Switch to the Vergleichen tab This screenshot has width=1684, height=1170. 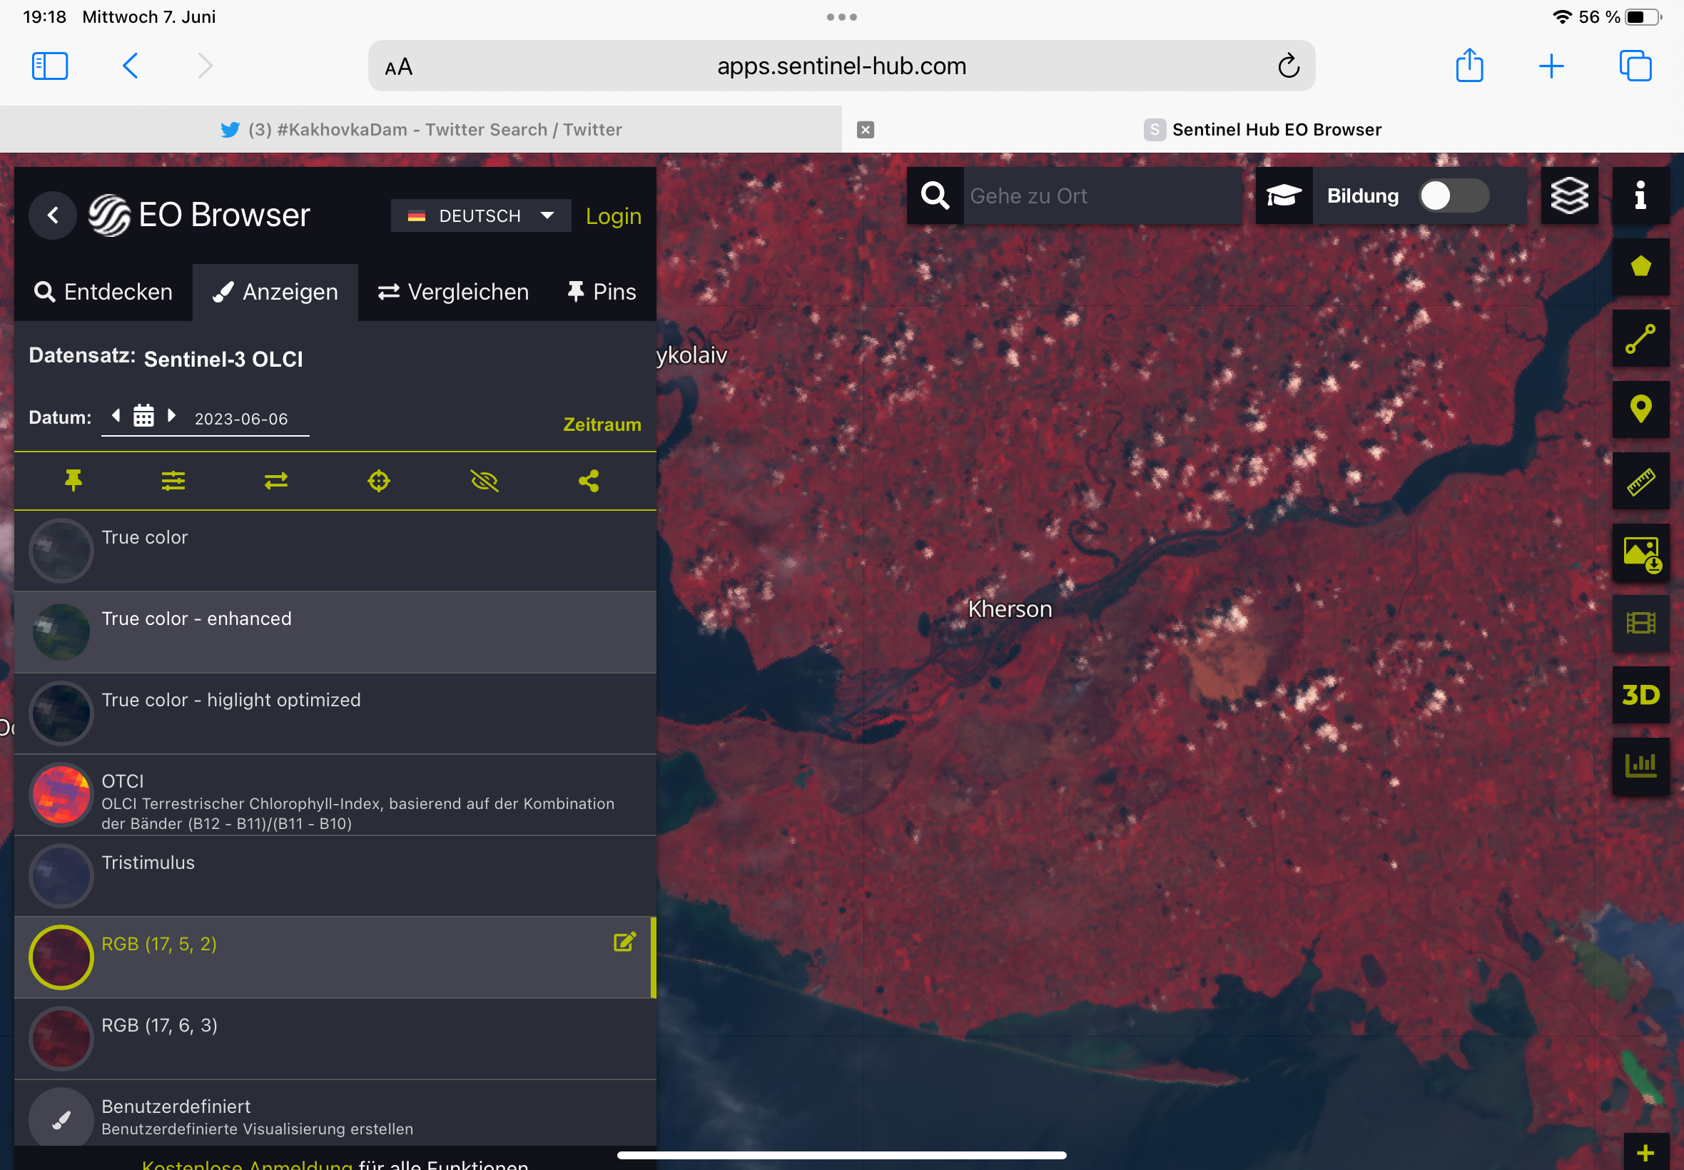point(453,292)
